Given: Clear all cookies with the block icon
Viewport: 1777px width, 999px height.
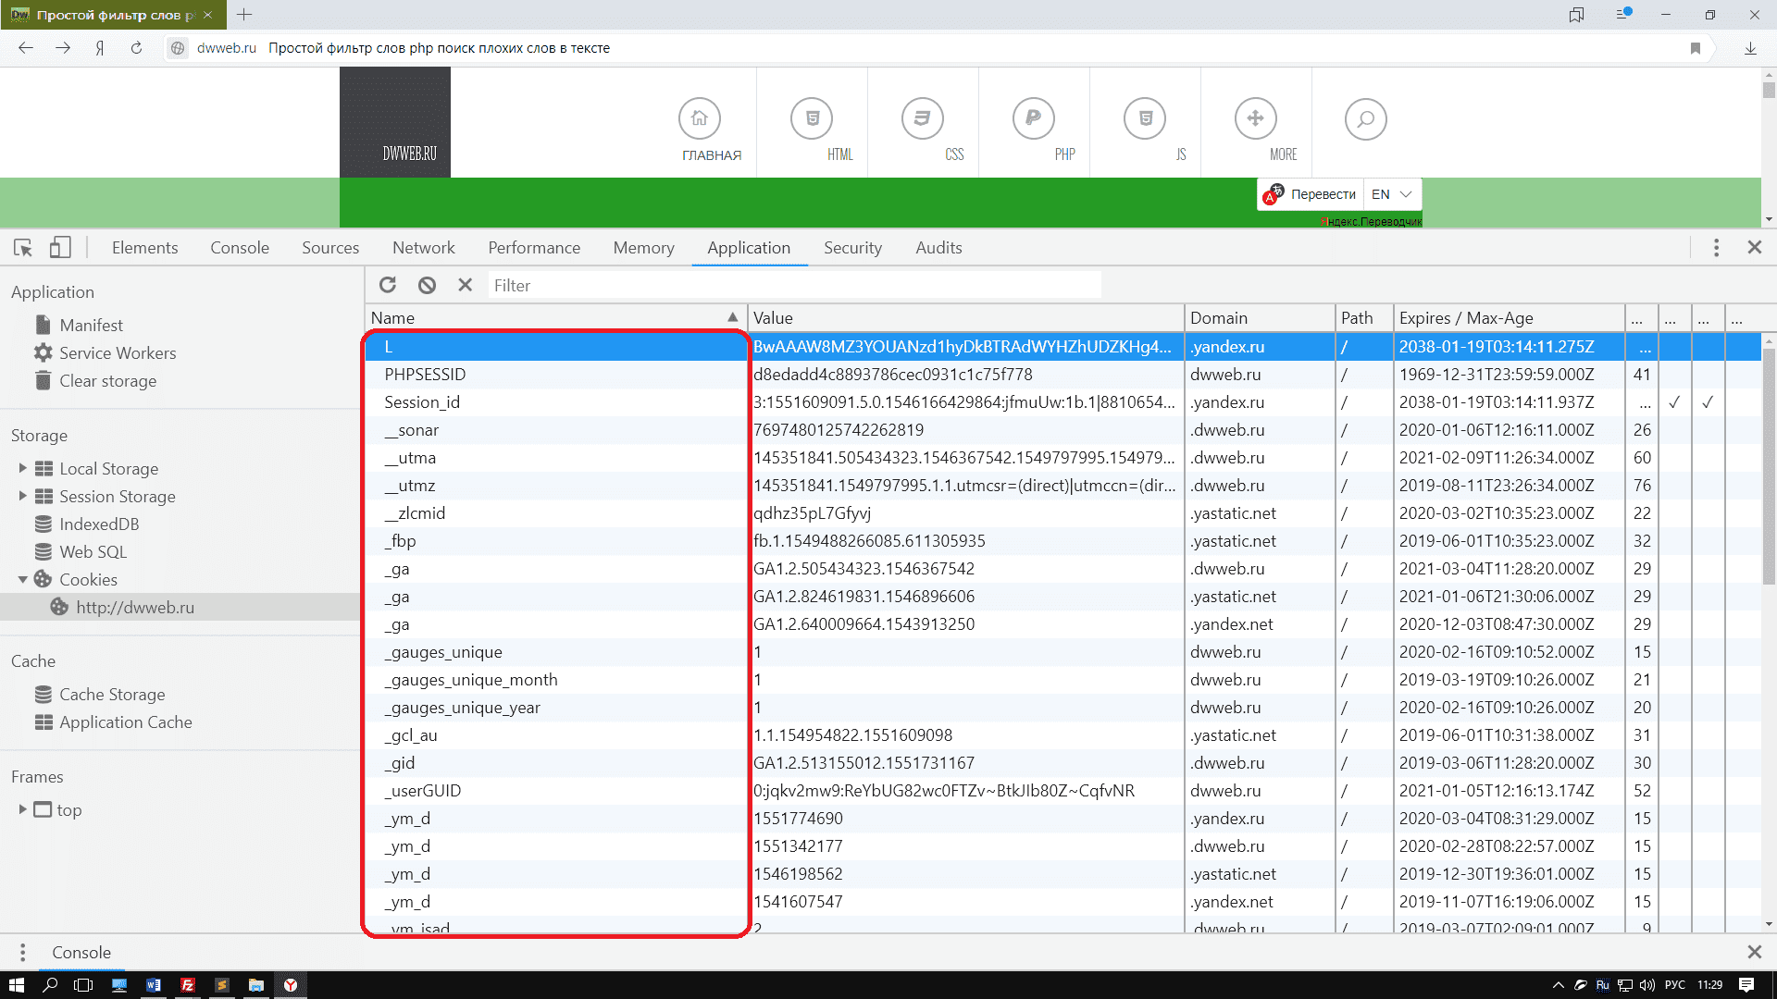Looking at the screenshot, I should point(427,285).
